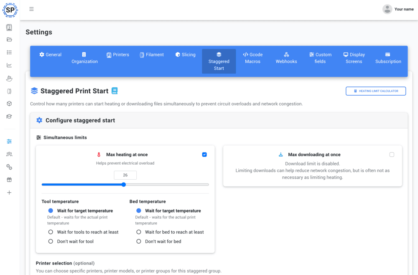Switch to the Gcode Macros tab
418x275 pixels.
click(x=252, y=58)
